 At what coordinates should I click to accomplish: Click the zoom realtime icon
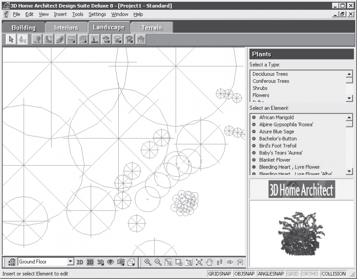point(179,262)
